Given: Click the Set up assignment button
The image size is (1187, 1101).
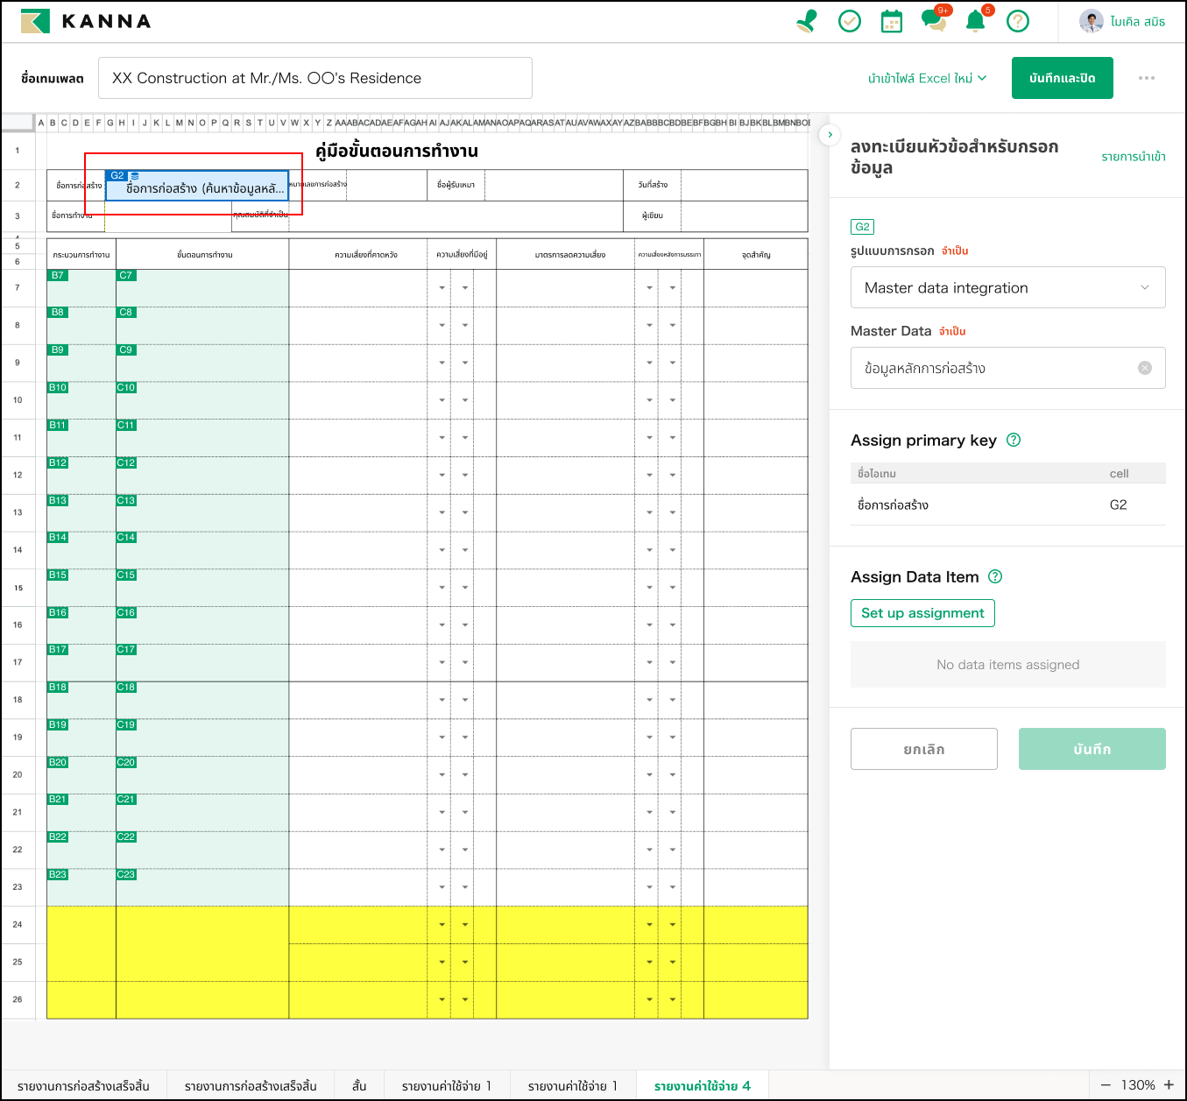Looking at the screenshot, I should [x=922, y=613].
